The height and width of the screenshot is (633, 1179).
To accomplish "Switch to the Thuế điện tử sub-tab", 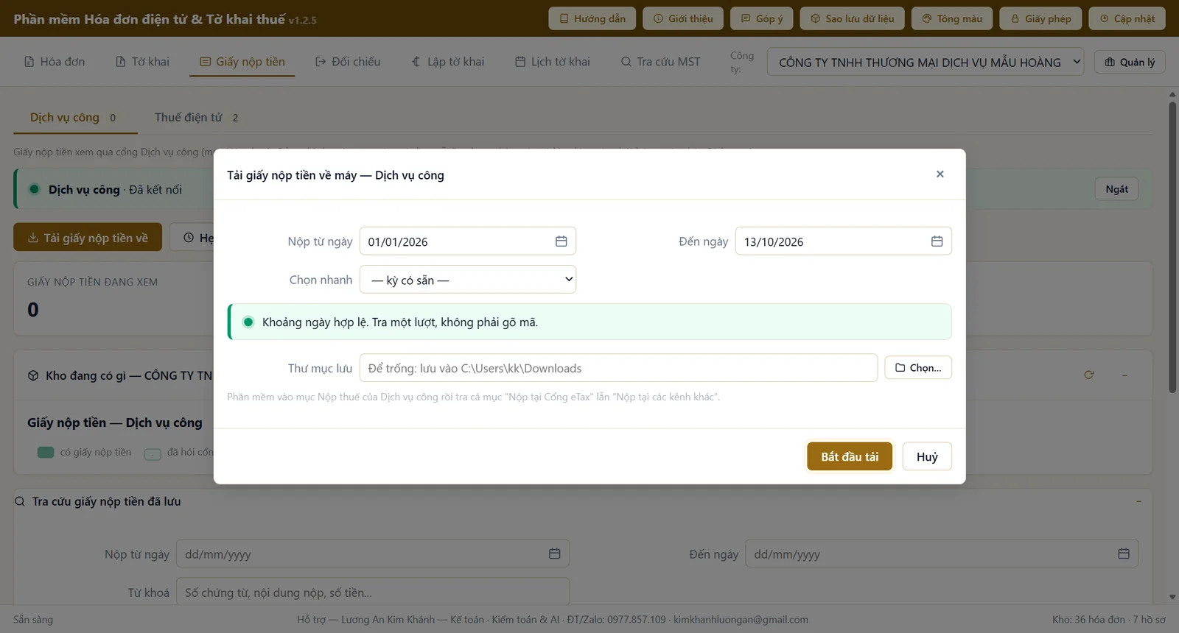I will pyautogui.click(x=196, y=118).
